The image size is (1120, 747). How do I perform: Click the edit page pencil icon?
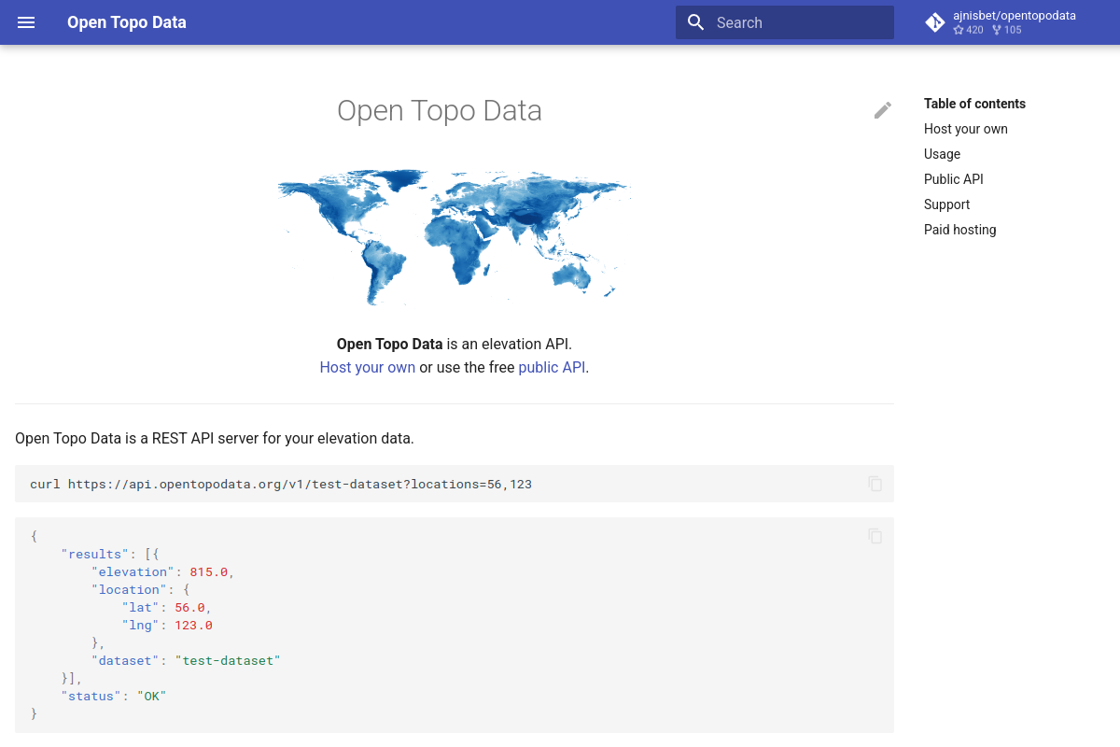(883, 110)
